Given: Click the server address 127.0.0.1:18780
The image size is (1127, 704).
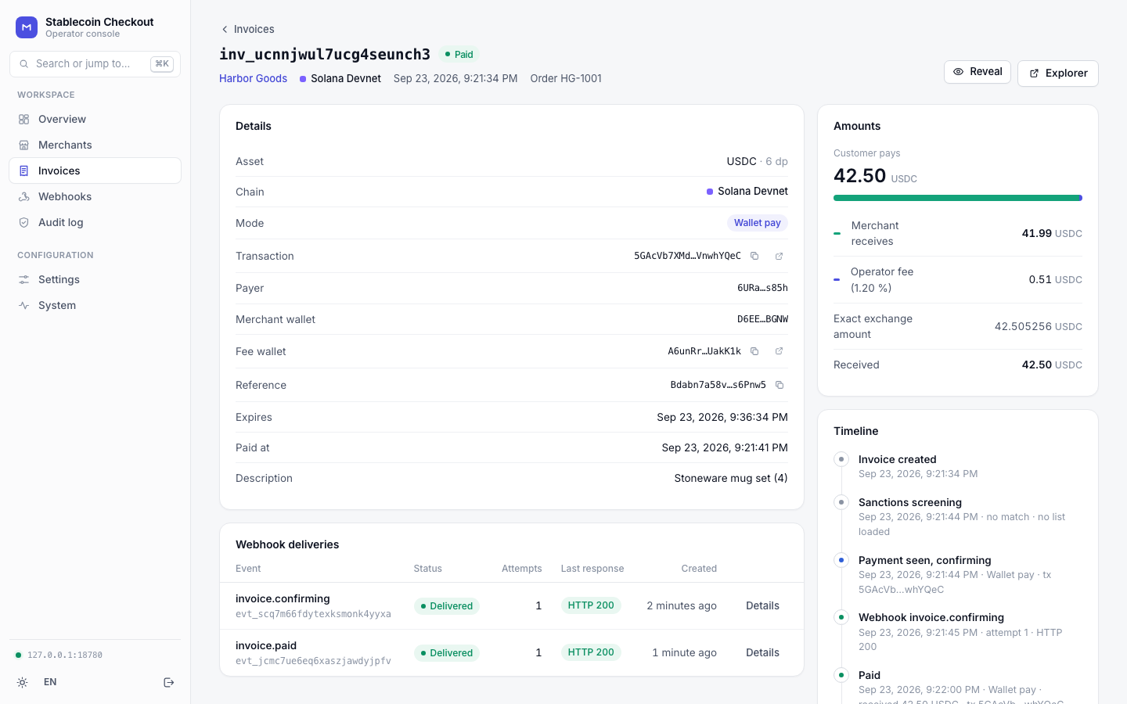Looking at the screenshot, I should (65, 656).
